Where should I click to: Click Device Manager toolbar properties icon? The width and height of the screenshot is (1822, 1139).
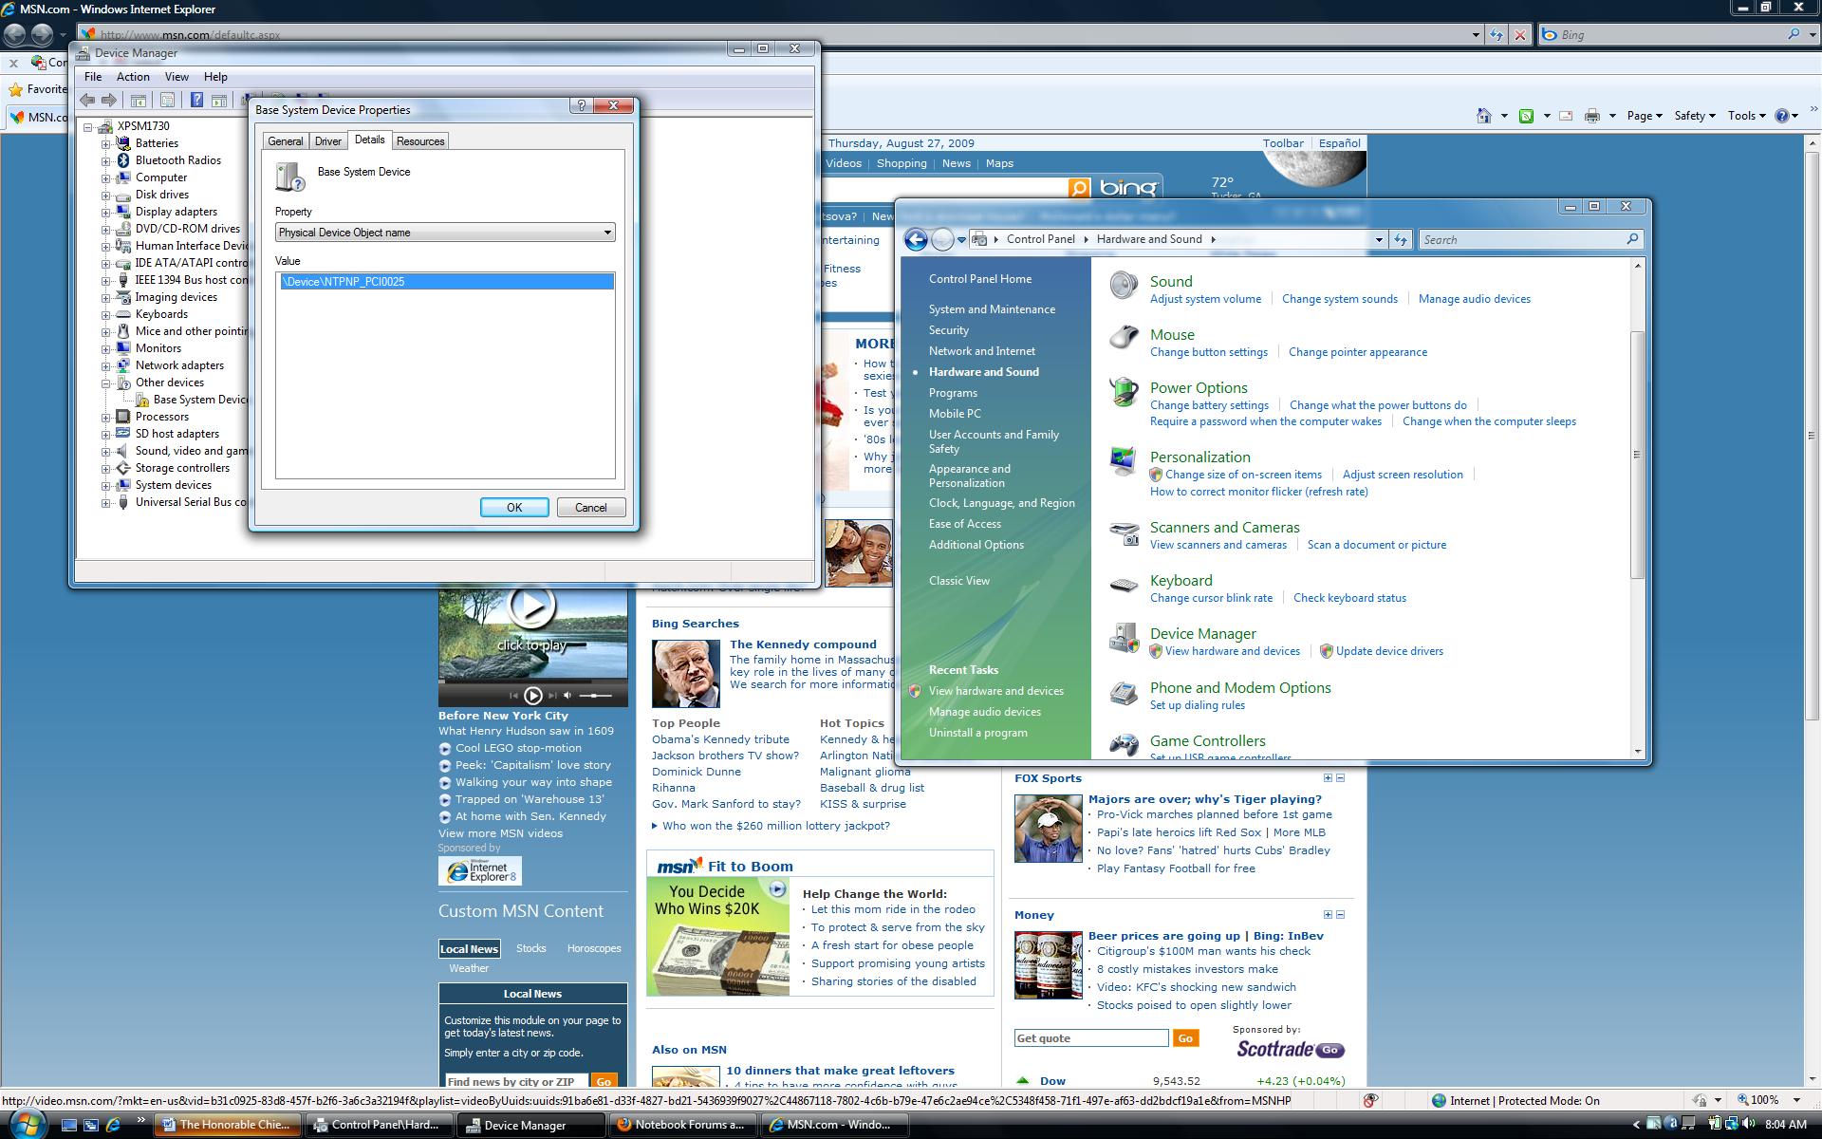pos(167,100)
